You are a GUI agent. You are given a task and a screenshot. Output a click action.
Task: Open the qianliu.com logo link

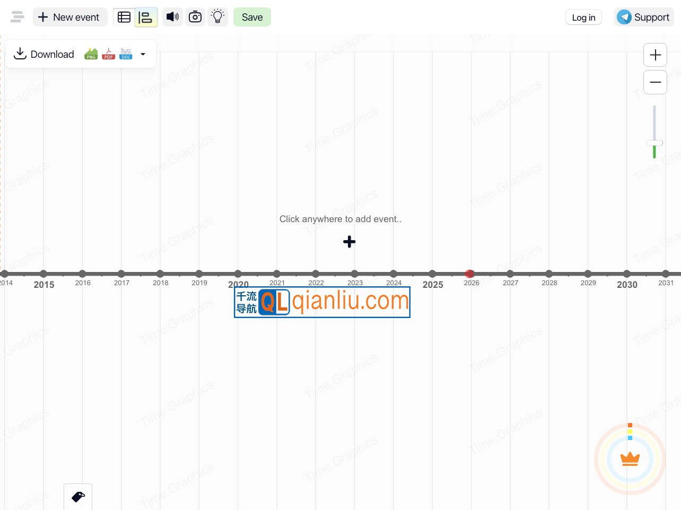coord(322,302)
